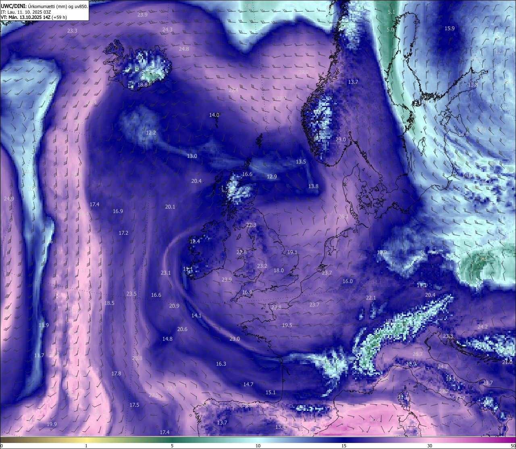516x449 pixels.
Task: Click the 23.5 map value
Action: point(131,294)
